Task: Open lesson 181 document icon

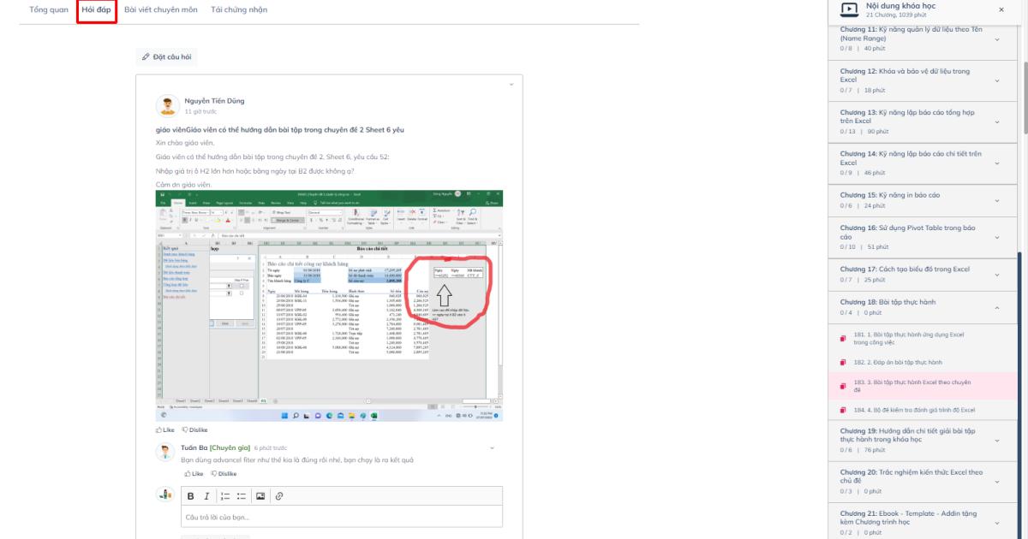Action: click(x=843, y=338)
